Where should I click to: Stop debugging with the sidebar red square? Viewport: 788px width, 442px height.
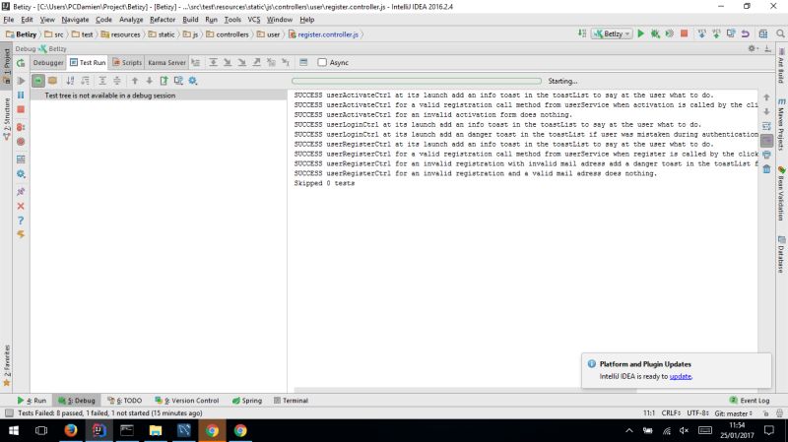(x=21, y=109)
